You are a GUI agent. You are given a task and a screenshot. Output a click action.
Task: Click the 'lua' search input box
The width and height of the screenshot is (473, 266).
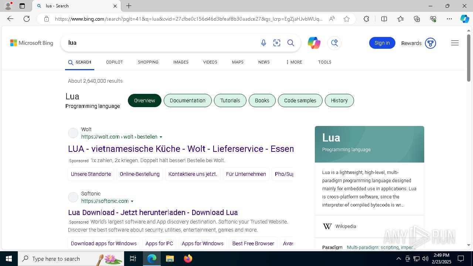[161, 43]
